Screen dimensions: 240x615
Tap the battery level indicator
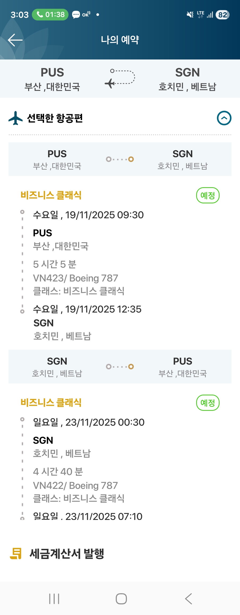pos(222,15)
